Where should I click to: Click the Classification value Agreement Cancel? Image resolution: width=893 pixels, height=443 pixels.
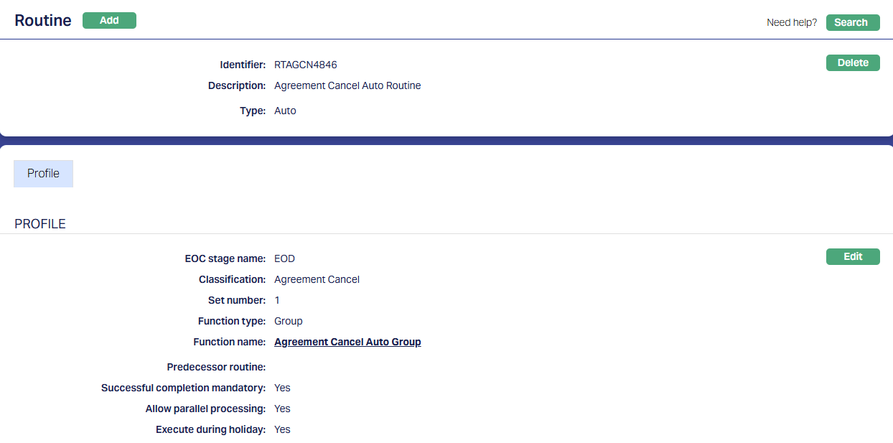[x=317, y=280]
